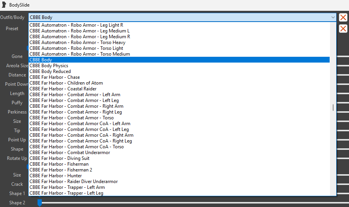Pick Robo Armor - Torso Medium
This screenshot has height=207, width=349.
(179, 54)
